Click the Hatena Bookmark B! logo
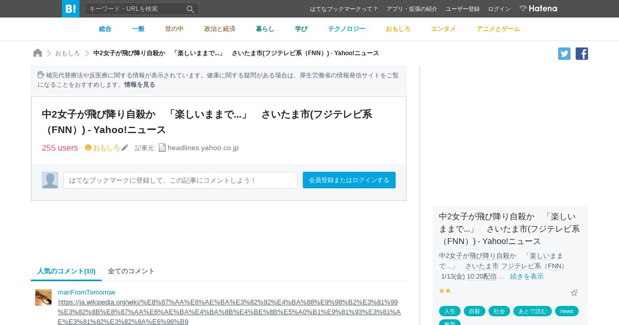619x325 pixels. 71,9
